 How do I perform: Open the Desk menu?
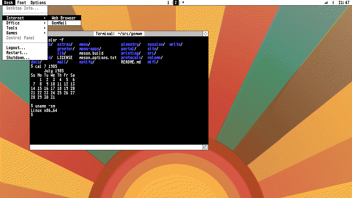click(x=9, y=2)
